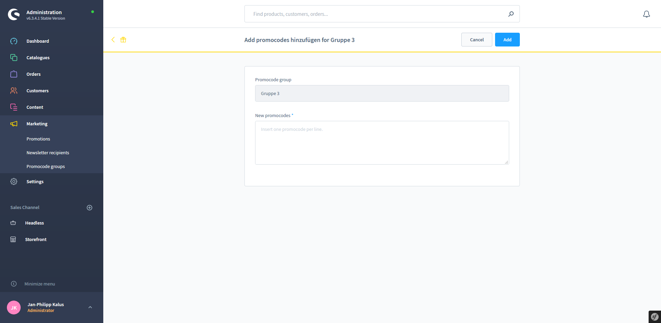Image resolution: width=661 pixels, height=323 pixels.
Task: Open Promotions submenu entry
Action: click(x=38, y=139)
